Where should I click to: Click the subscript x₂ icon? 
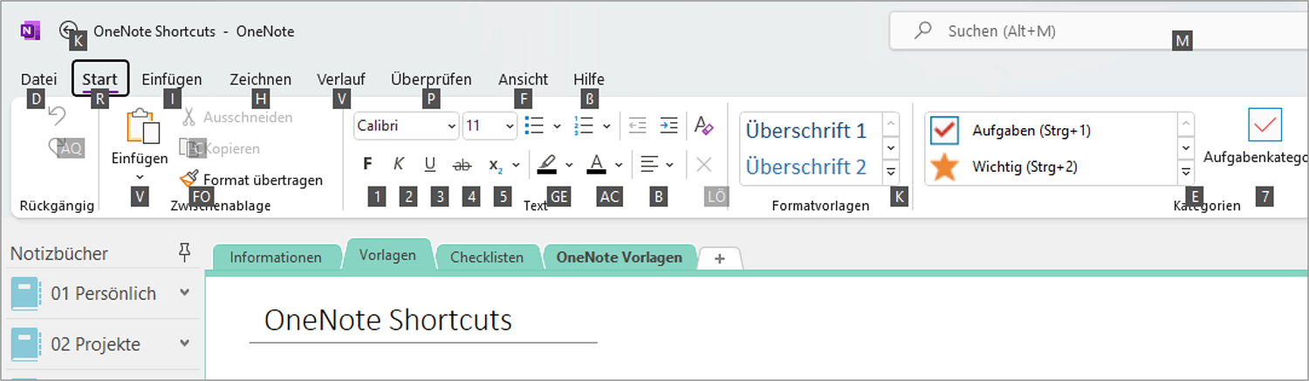coord(495,163)
